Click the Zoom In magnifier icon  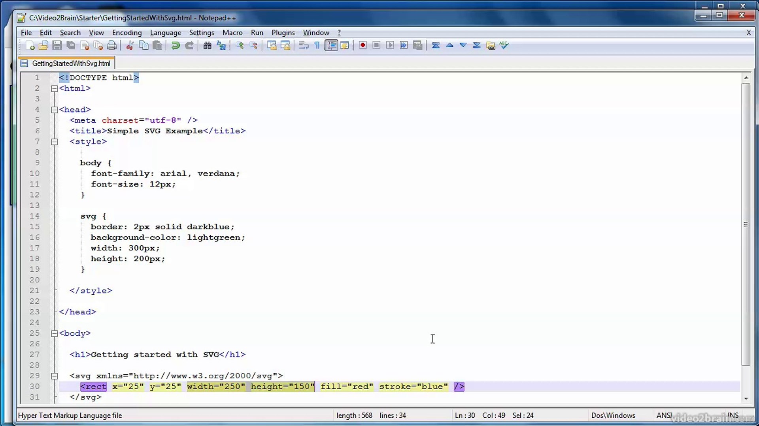[x=240, y=45]
